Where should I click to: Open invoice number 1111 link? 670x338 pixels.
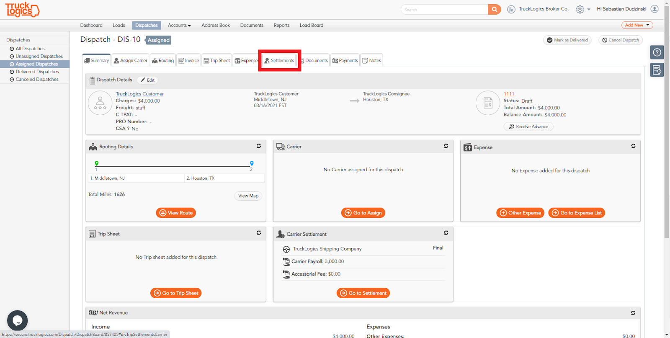pos(509,94)
